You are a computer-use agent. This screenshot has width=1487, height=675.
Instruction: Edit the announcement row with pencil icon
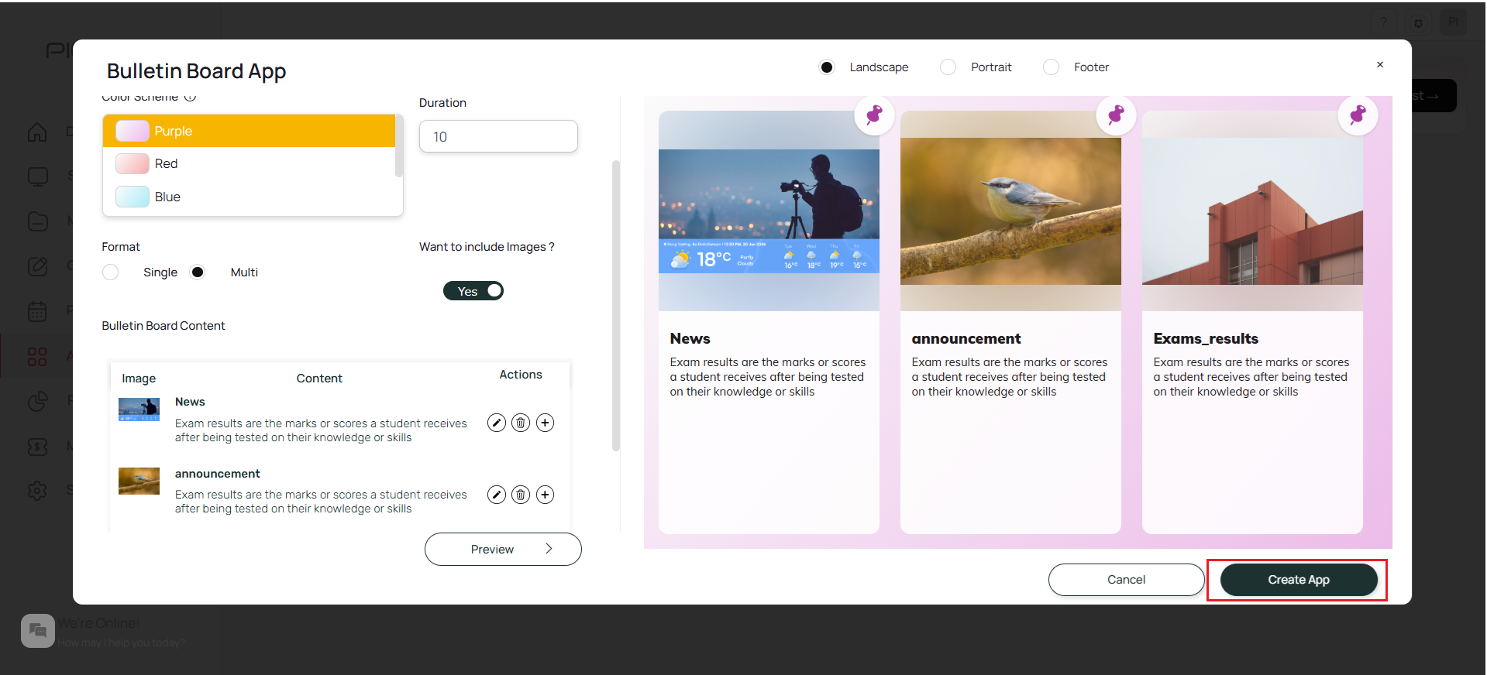tap(497, 495)
